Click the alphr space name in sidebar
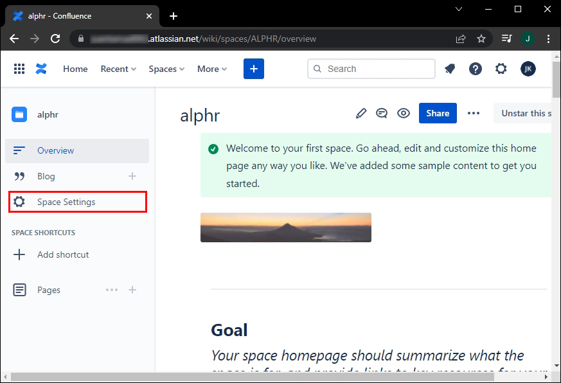 pyautogui.click(x=48, y=114)
